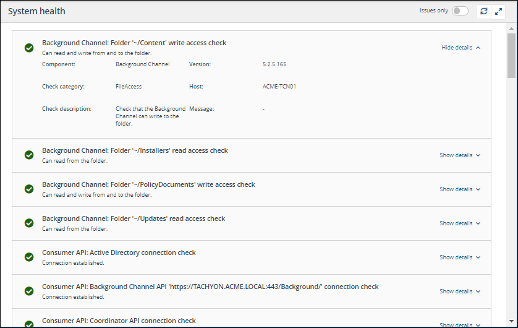Click the System health panel title
The image size is (518, 328).
(36, 11)
